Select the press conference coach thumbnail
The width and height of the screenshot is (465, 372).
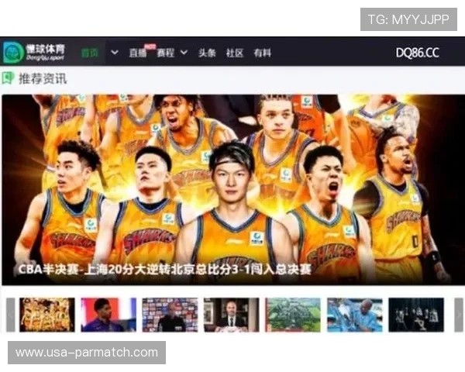[170, 315]
